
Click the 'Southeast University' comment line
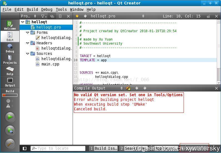101,44
